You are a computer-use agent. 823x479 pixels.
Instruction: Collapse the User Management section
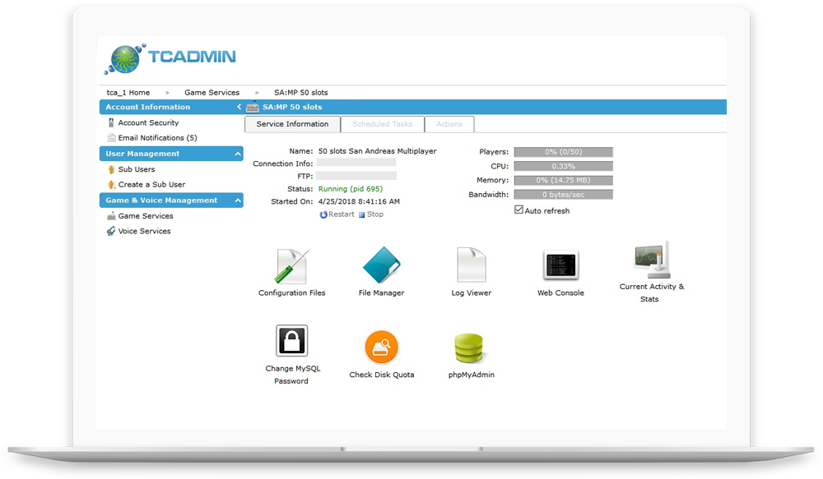tap(238, 154)
